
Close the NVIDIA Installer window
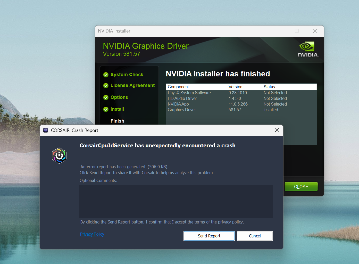[x=315, y=31]
